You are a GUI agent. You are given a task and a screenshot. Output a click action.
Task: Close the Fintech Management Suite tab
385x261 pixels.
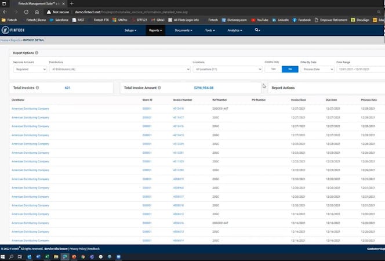coord(64,3)
